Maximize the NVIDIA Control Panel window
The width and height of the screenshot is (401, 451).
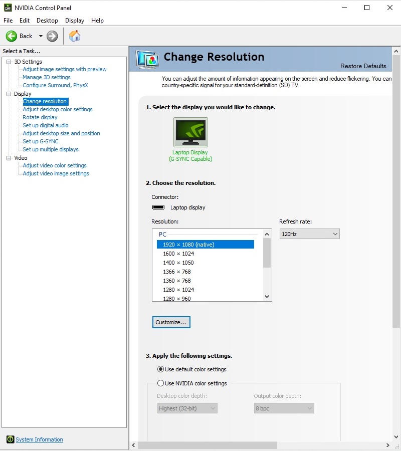[x=367, y=8]
